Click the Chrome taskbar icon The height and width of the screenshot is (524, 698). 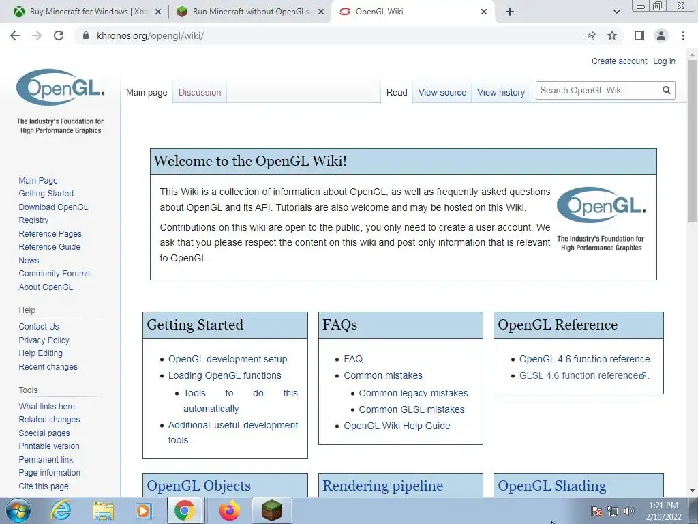click(184, 510)
